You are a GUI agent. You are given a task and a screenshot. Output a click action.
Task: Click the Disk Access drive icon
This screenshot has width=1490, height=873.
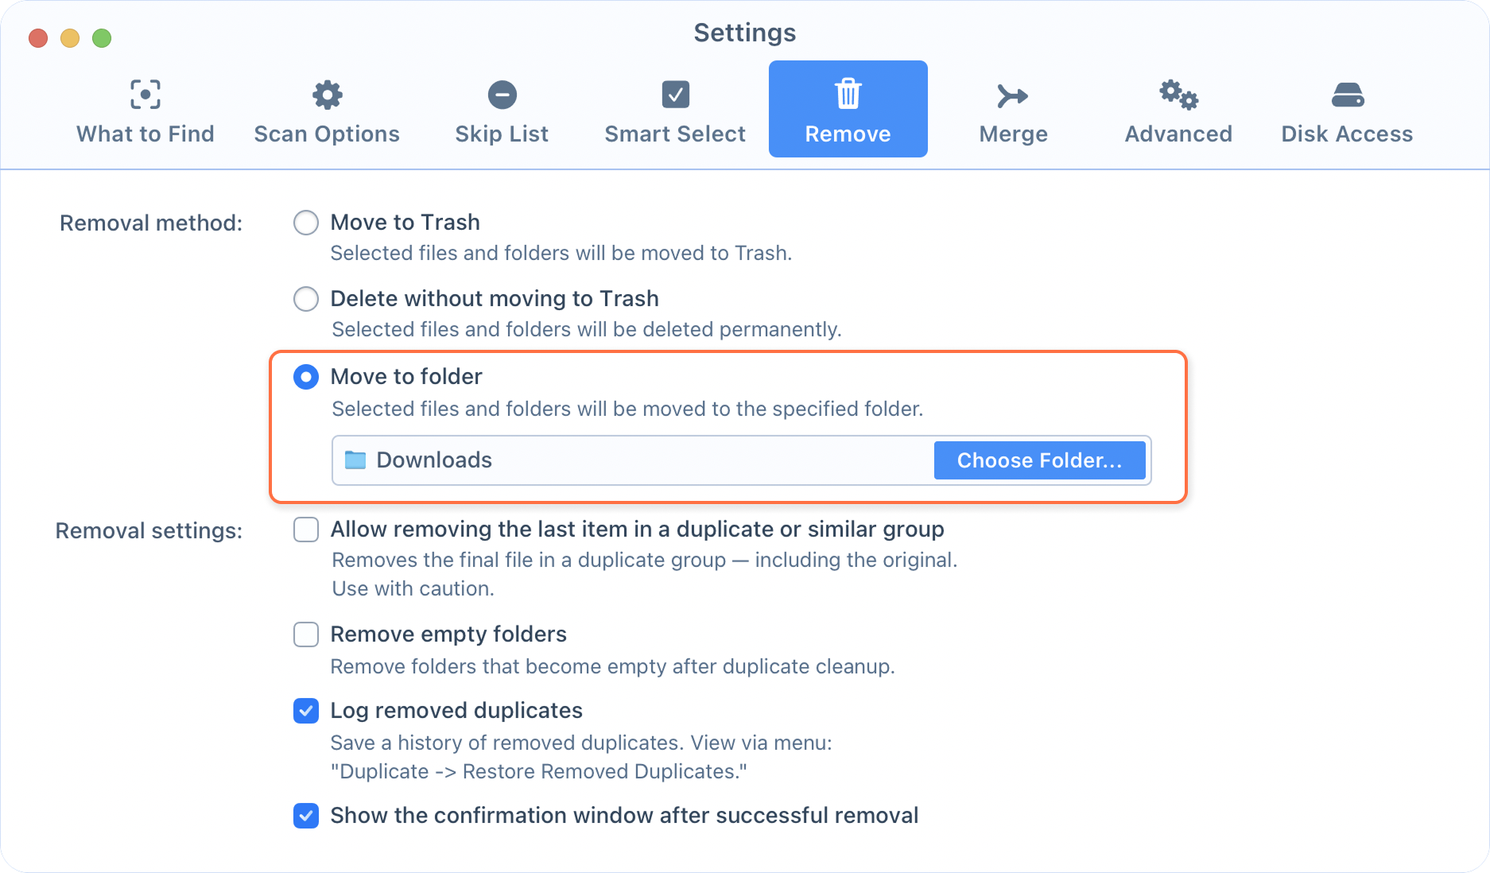click(x=1348, y=95)
